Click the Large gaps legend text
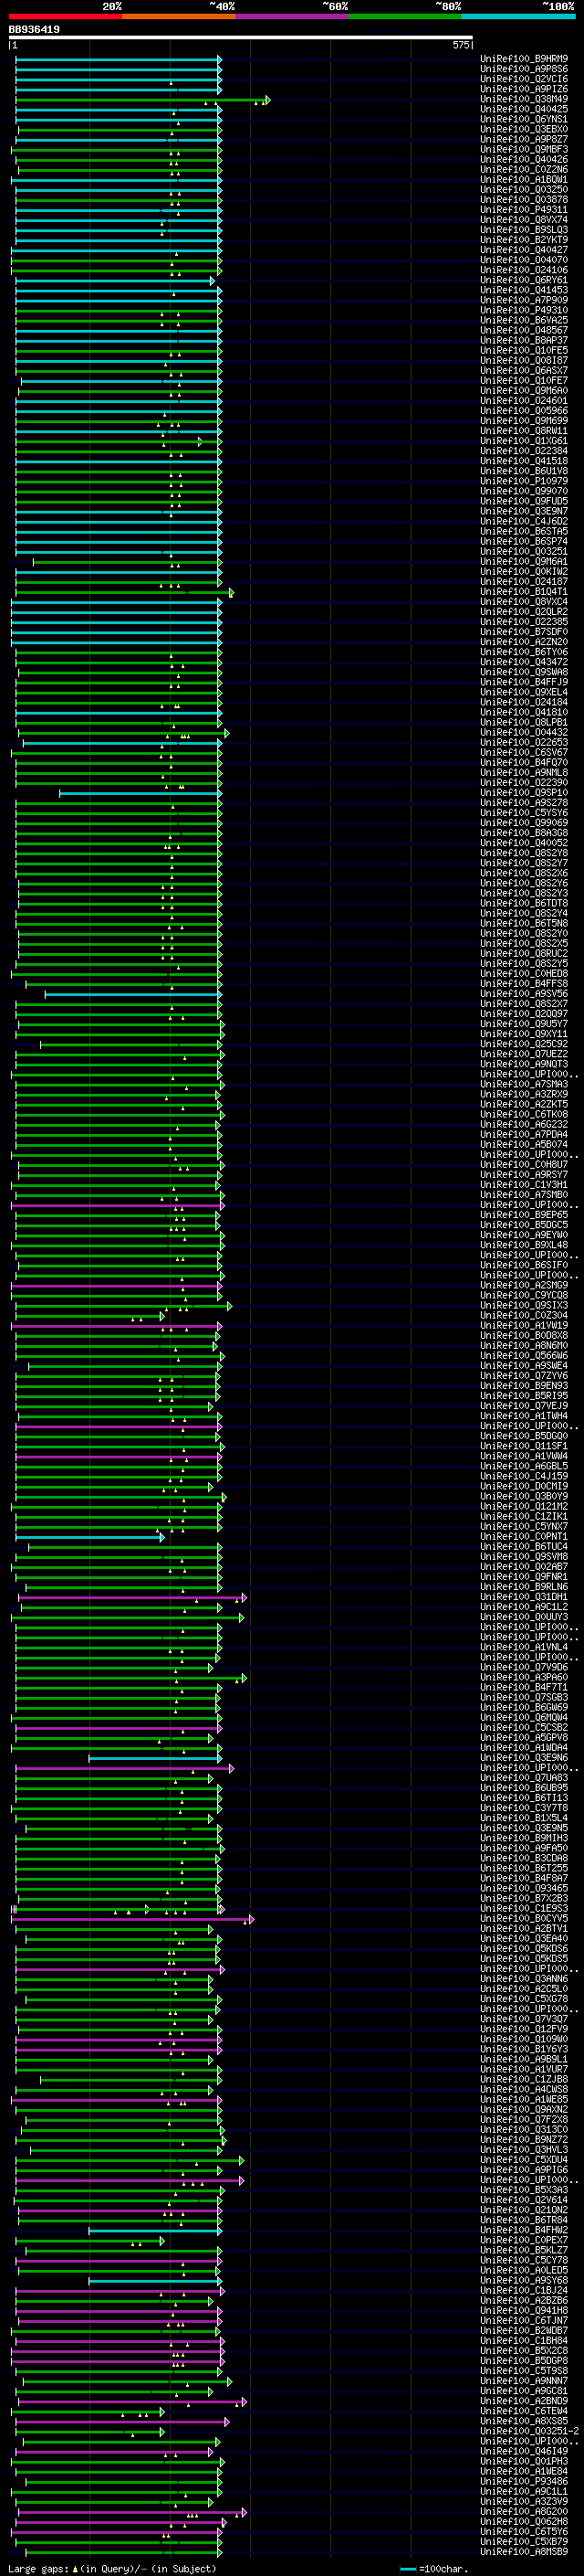 38,2568
